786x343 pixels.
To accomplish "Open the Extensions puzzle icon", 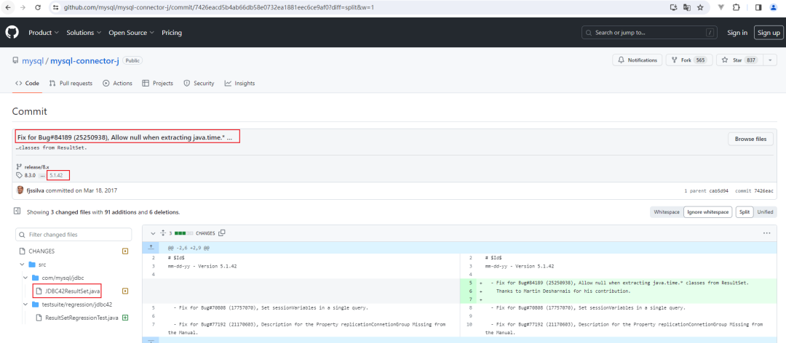I will coord(737,7).
